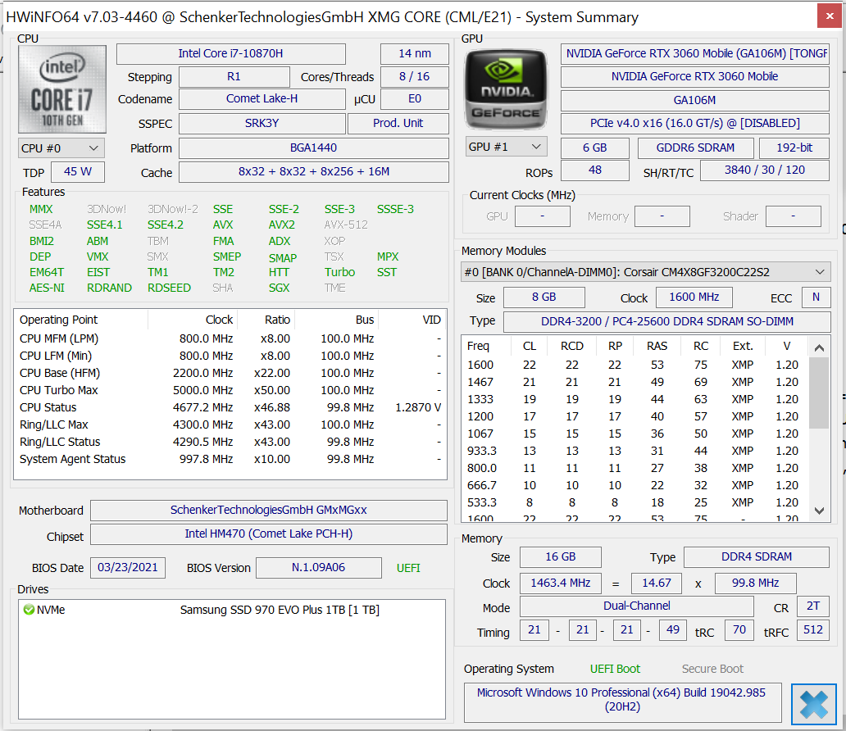Click the memory module Size 8 GB field

point(544,297)
